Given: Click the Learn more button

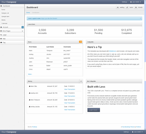Looking at the screenshot, I should (94, 110).
